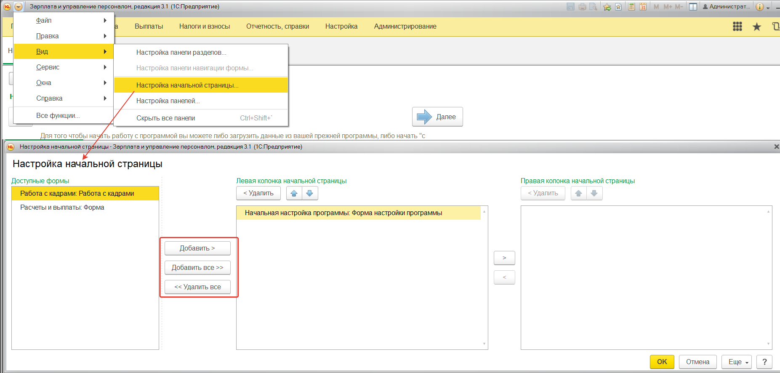
Task: Open the Сервис submenu
Action: 64,67
